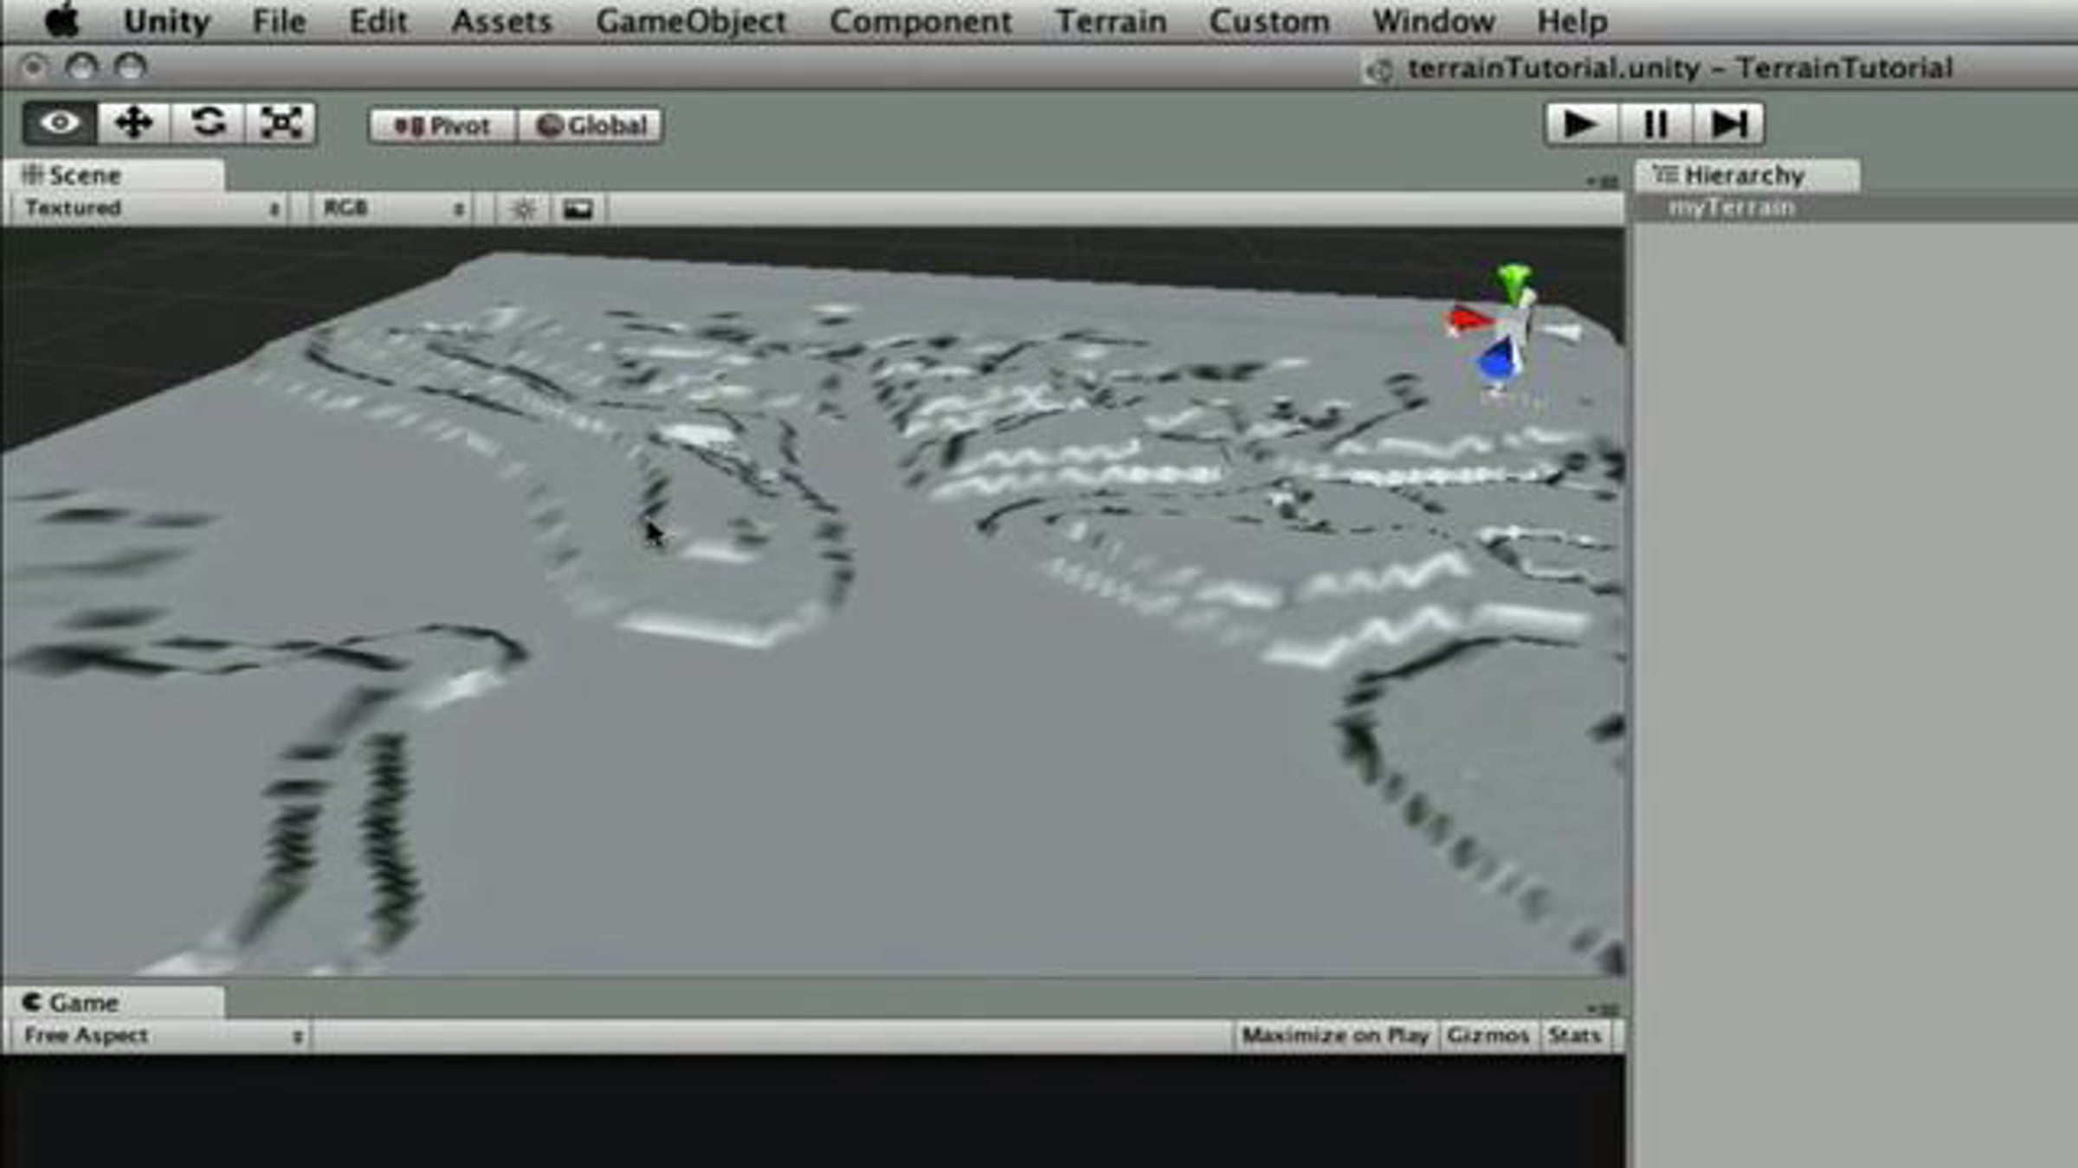This screenshot has height=1168, width=2078.
Task: Toggle scene lighting sun icon
Action: 523,209
